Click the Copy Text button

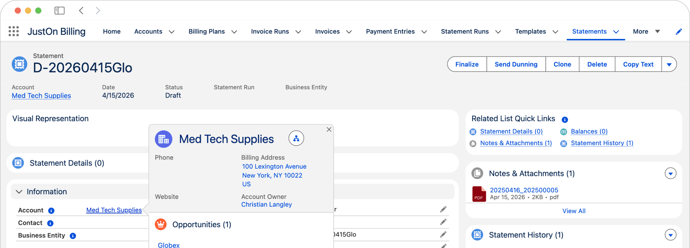[638, 64]
